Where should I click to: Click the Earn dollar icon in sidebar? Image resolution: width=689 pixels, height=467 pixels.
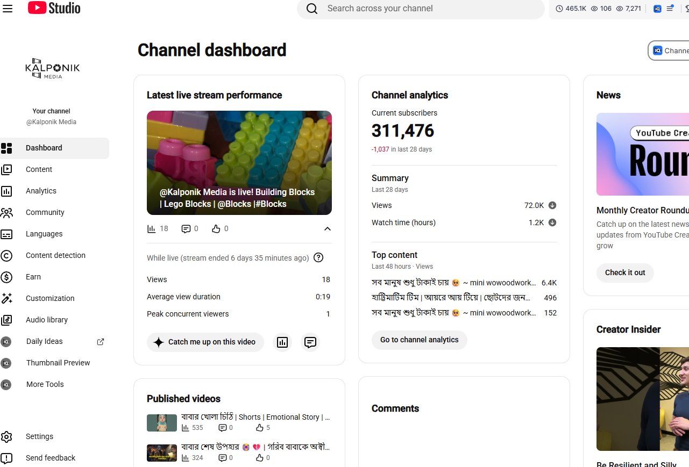click(6, 277)
